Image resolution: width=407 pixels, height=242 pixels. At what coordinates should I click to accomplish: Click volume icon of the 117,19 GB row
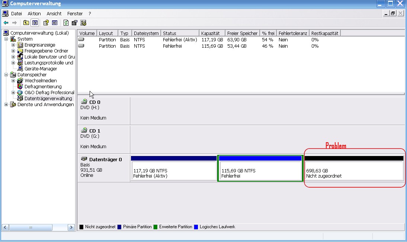tap(81, 39)
